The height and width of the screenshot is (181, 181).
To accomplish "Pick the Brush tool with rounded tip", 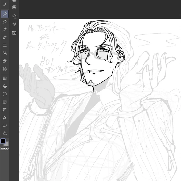I will click(5, 38).
